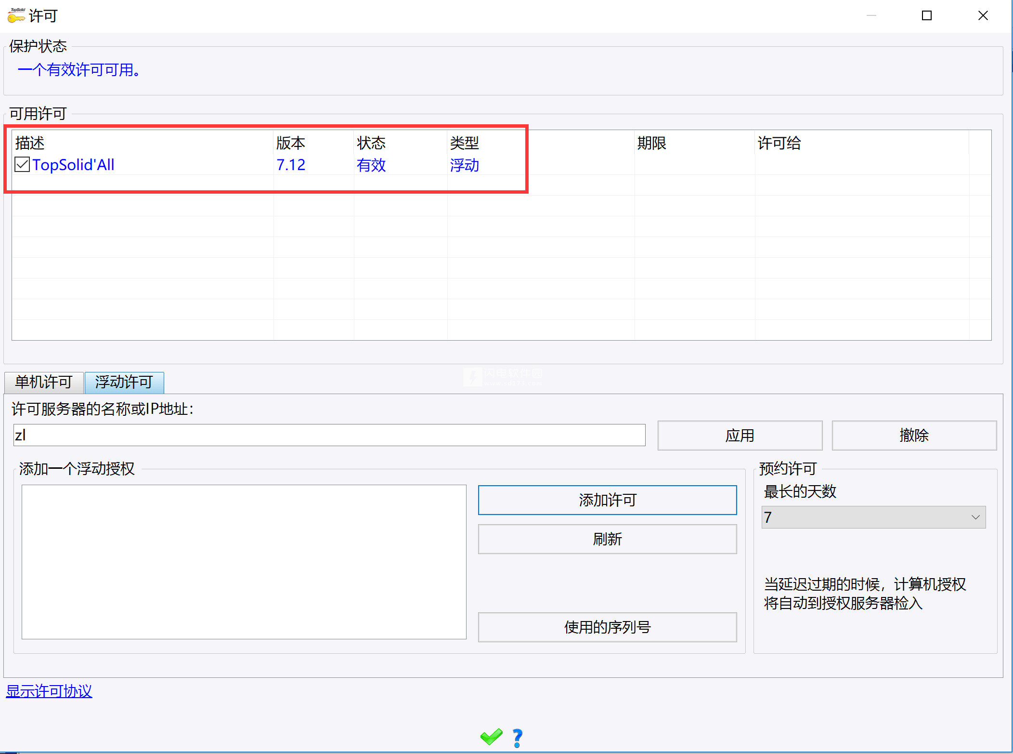Click the 撤除 button
The image size is (1013, 754).
click(914, 436)
